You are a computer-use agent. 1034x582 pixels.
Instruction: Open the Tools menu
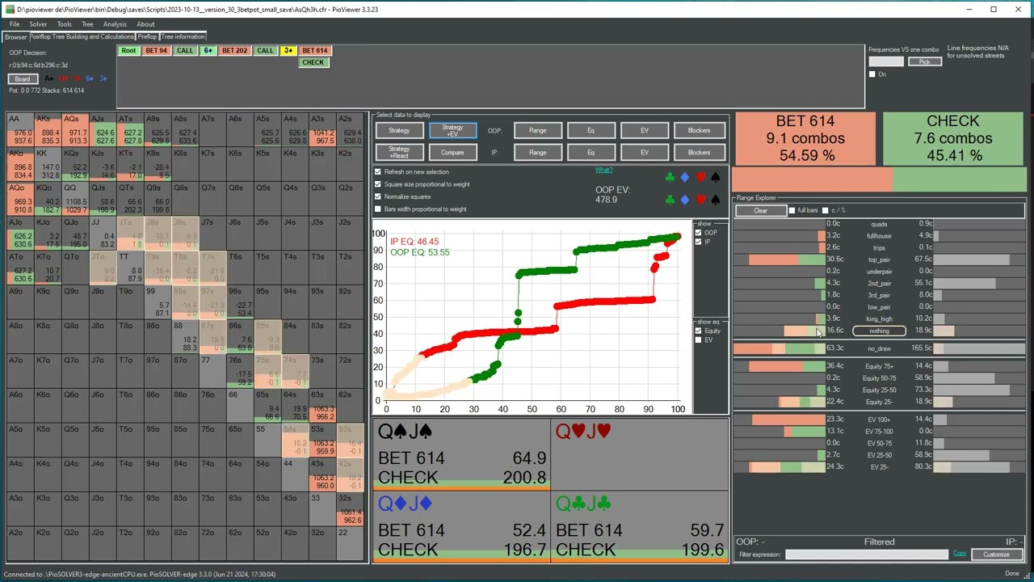(x=65, y=24)
